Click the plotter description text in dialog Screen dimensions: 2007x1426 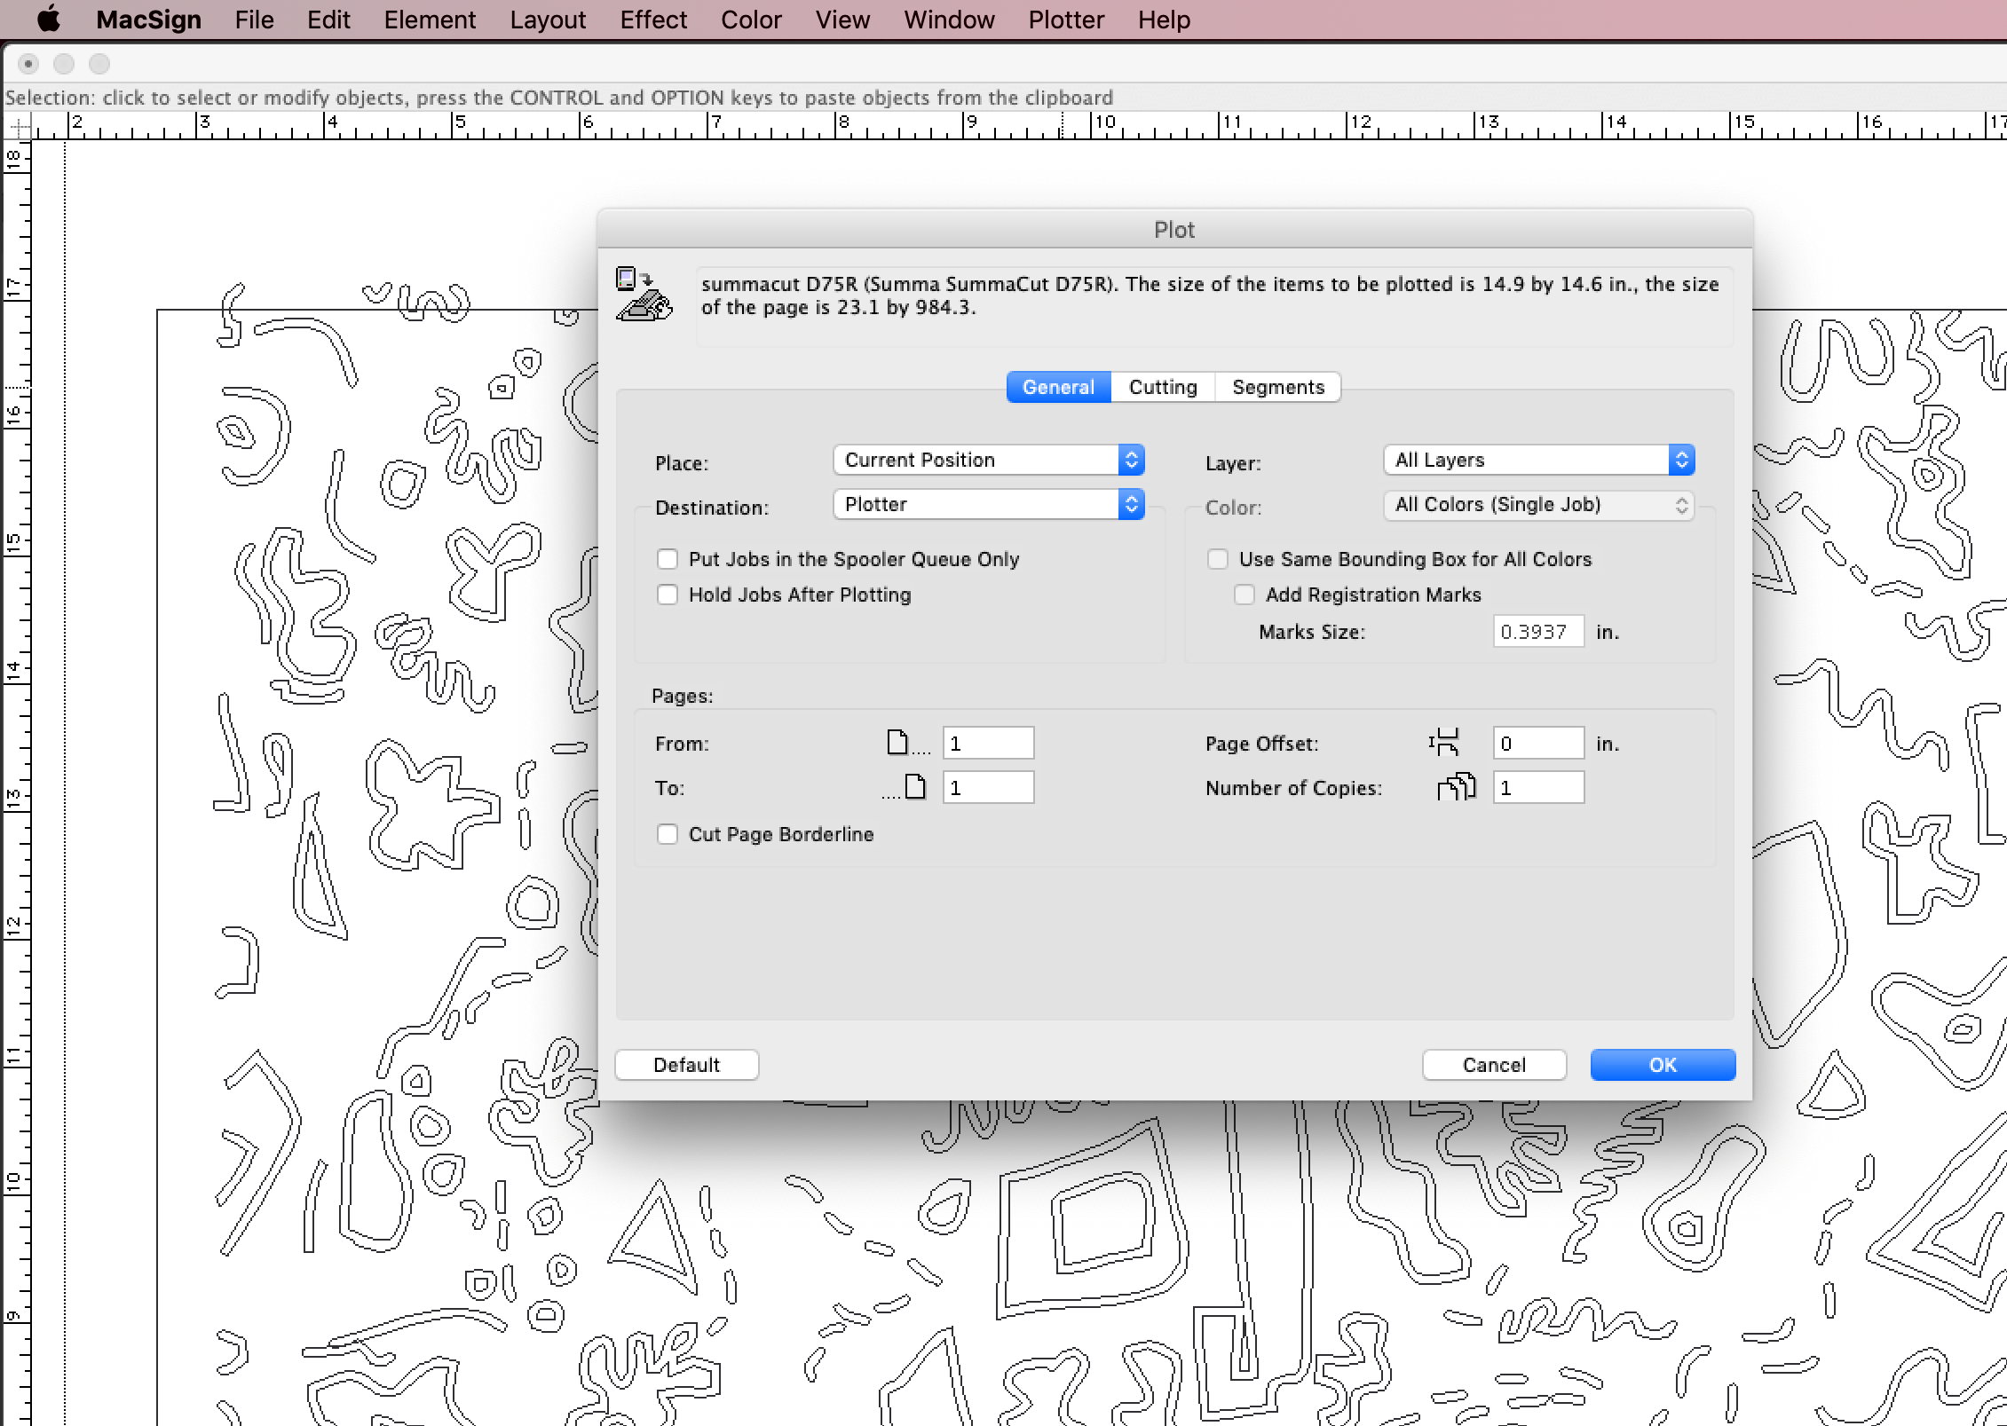(1210, 295)
